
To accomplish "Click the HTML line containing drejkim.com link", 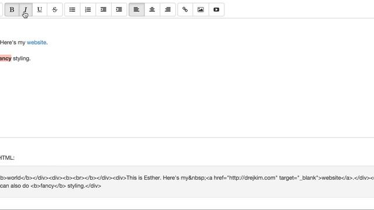I will pyautogui.click(x=187, y=178).
